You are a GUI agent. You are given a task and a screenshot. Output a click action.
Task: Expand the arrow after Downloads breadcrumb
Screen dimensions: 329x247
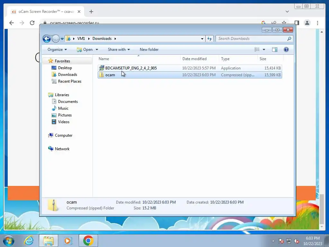click(x=115, y=39)
